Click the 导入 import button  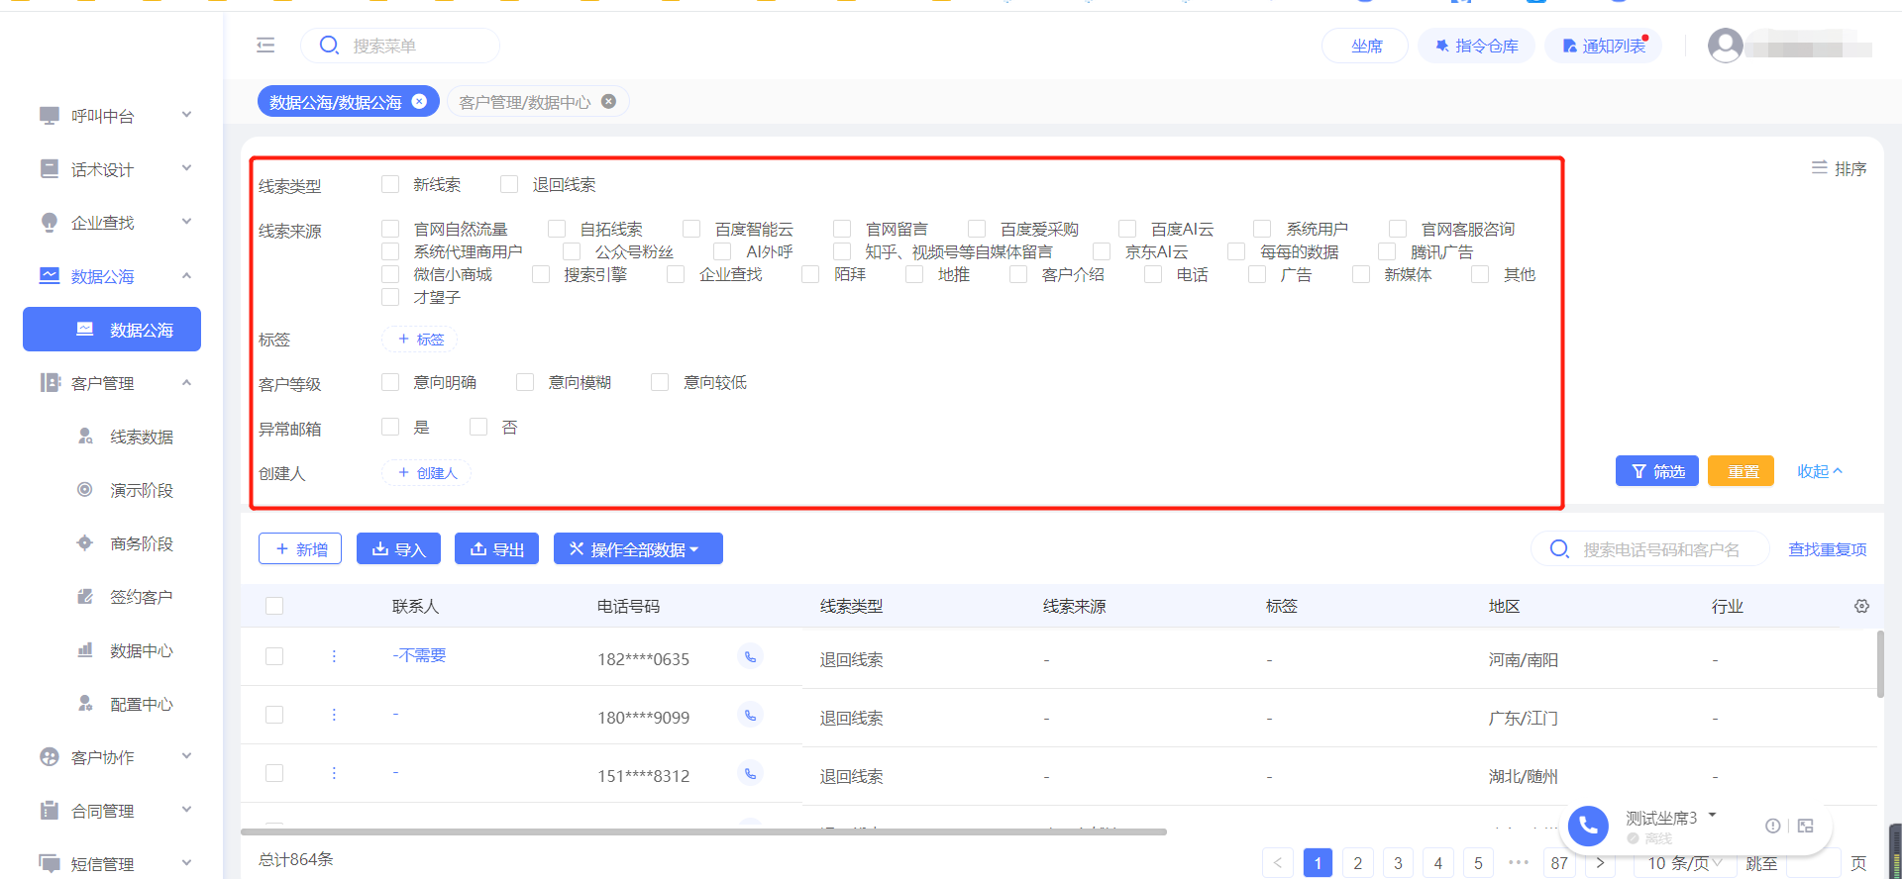click(x=398, y=548)
